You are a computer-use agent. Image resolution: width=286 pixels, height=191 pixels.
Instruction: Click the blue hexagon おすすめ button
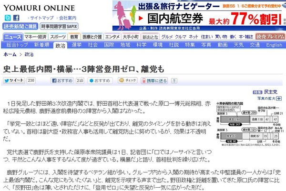pos(100,80)
